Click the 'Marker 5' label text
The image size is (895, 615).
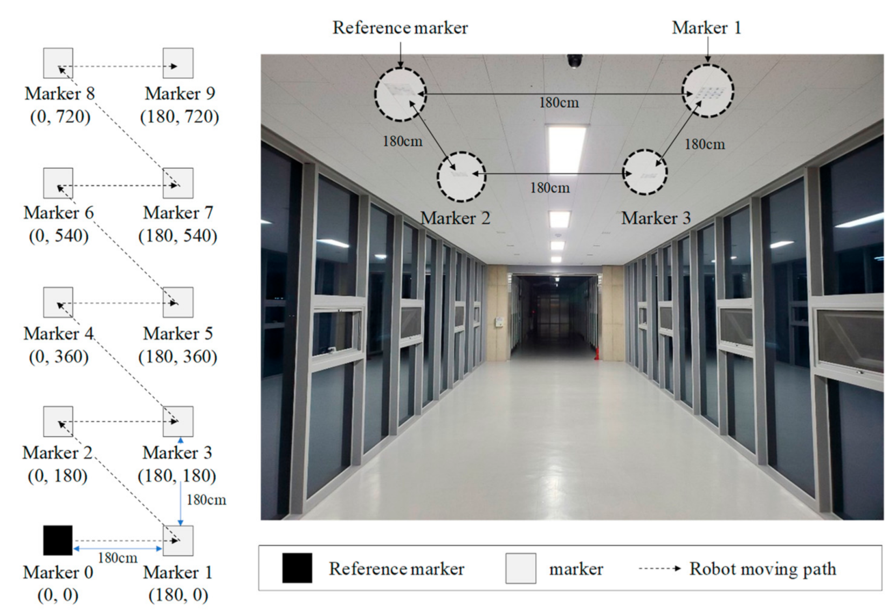[x=178, y=333]
